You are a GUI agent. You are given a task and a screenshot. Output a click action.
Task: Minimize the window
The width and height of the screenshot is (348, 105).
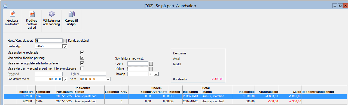335,6
